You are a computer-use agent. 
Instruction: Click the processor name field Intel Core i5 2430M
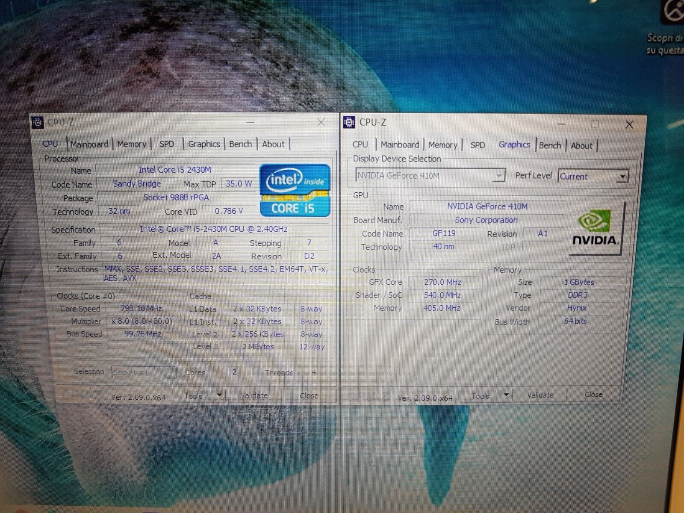tap(175, 170)
